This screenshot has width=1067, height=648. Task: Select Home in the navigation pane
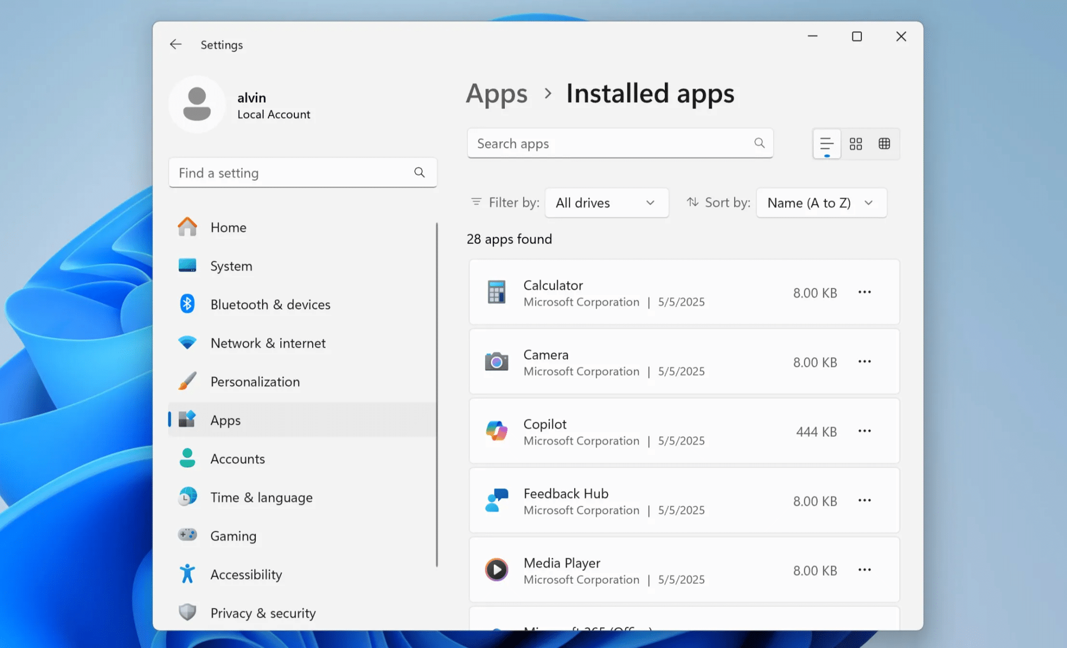click(x=228, y=227)
